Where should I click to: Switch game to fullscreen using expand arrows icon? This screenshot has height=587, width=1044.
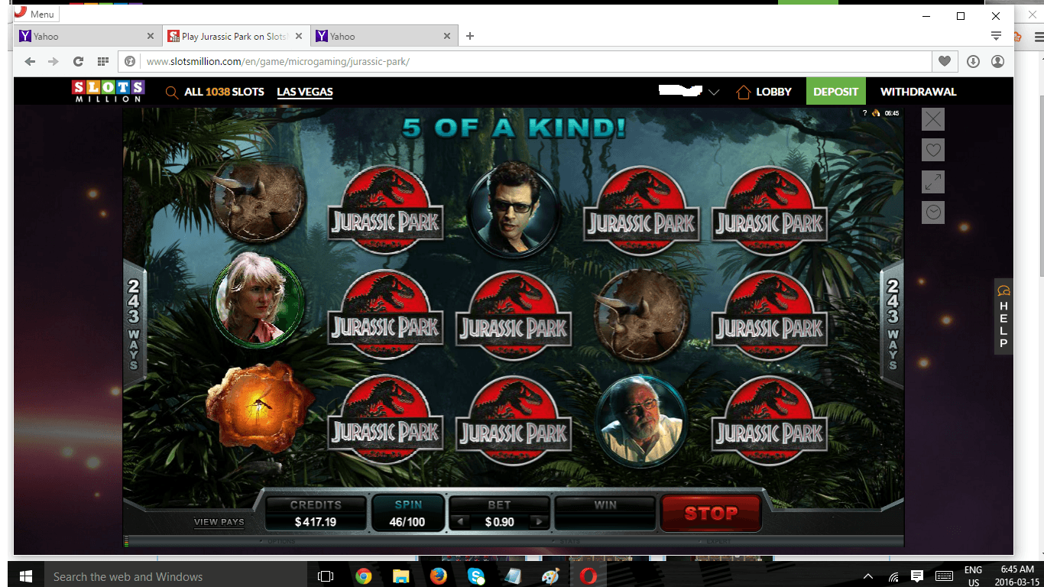coord(933,181)
